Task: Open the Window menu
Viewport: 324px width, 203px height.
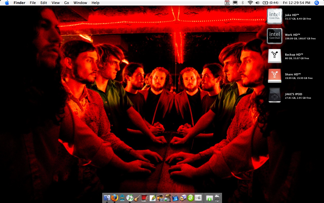Action: [80, 3]
